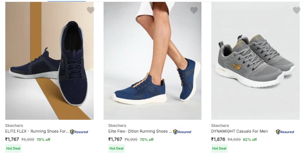Viewport: 305px width, 153px height.
Task: Toggle heart on Elite Flex-Dition blue shoe
Action: [194, 11]
